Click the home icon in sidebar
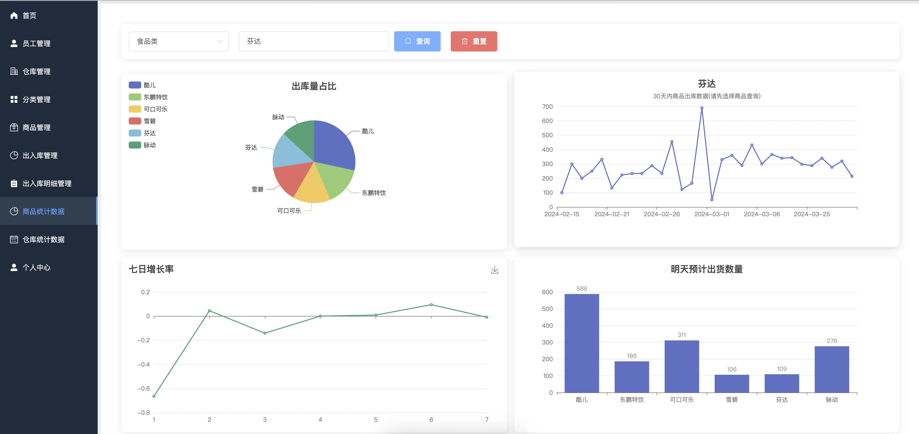The height and width of the screenshot is (434, 919). point(14,15)
